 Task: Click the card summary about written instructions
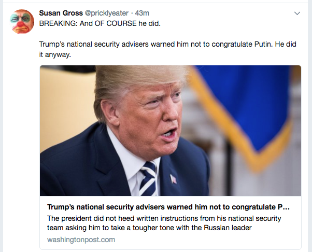click(x=164, y=223)
